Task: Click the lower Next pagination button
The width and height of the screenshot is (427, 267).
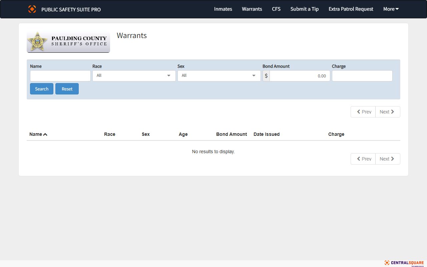Action: pyautogui.click(x=388, y=159)
